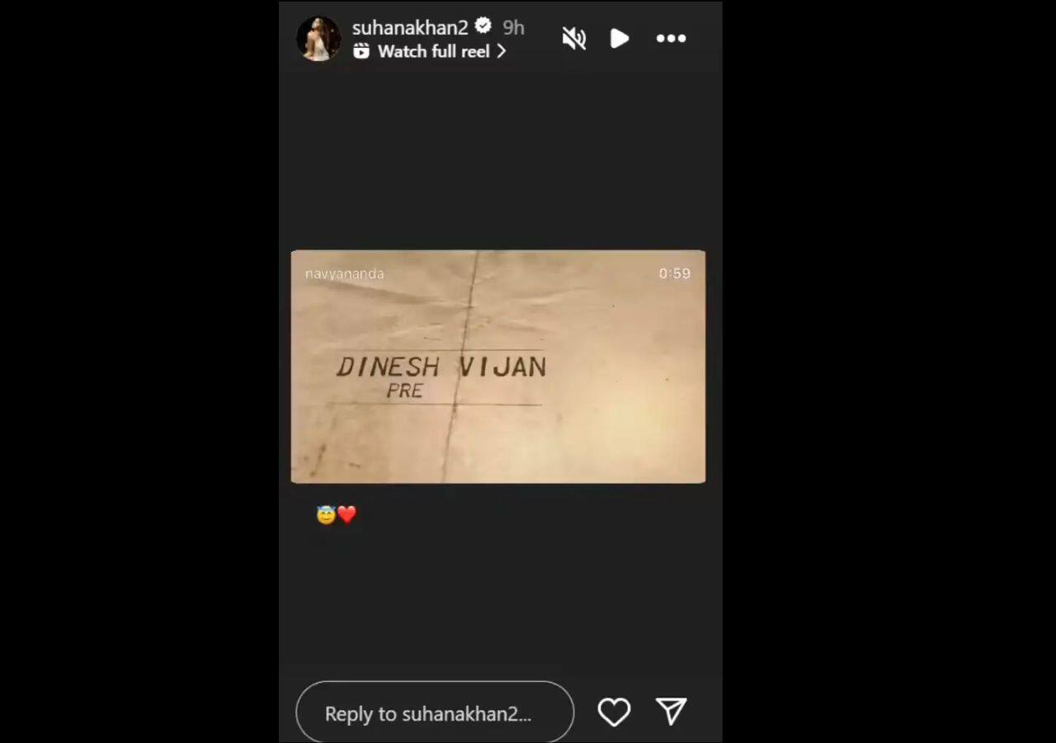
Task: Click the red heart emoji caption
Action: pyautogui.click(x=346, y=515)
